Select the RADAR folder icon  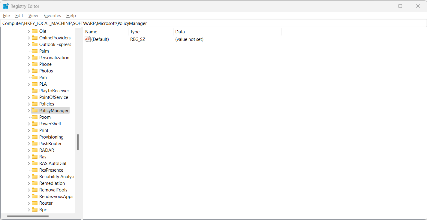[35, 150]
